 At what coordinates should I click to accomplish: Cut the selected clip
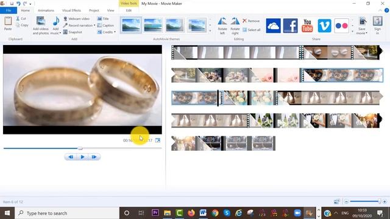click(21, 19)
